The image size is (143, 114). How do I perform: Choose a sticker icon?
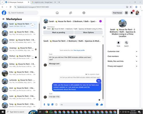52,105
